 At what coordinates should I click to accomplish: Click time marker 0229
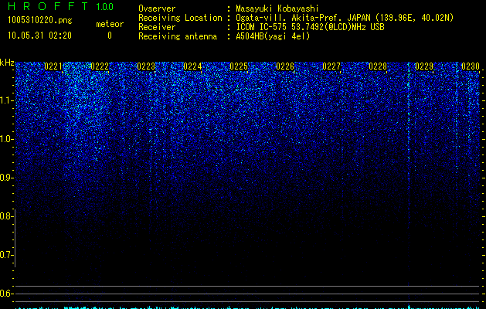(424, 66)
